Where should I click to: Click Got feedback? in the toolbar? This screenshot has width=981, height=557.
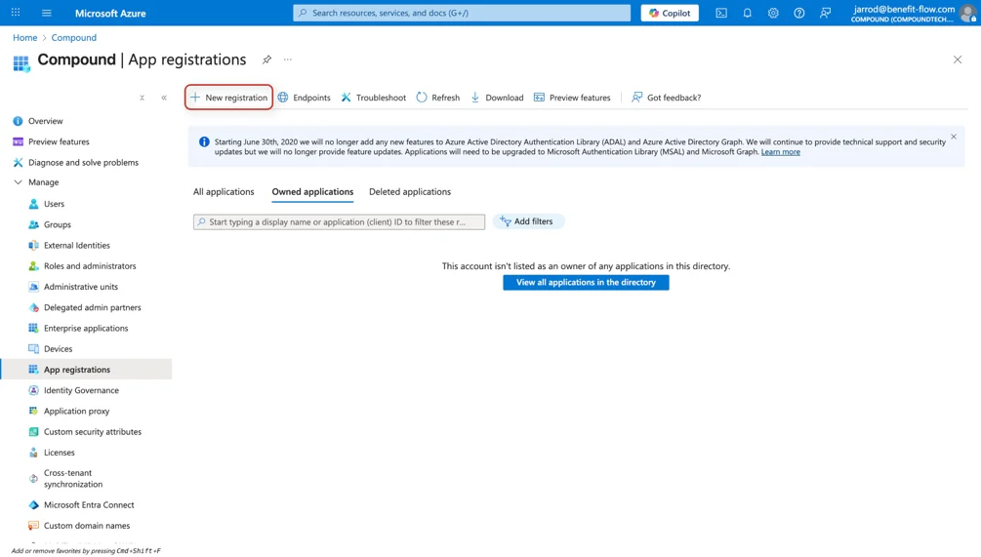click(667, 98)
